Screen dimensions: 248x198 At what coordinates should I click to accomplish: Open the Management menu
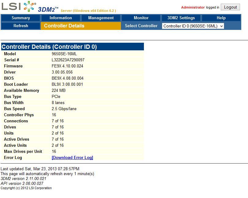(x=101, y=18)
